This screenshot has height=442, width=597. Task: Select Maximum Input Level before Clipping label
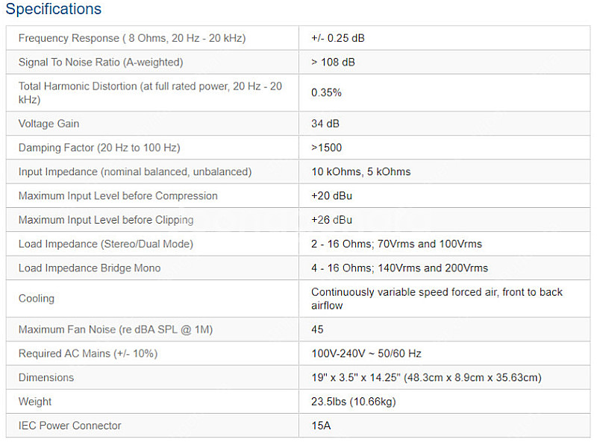106,220
